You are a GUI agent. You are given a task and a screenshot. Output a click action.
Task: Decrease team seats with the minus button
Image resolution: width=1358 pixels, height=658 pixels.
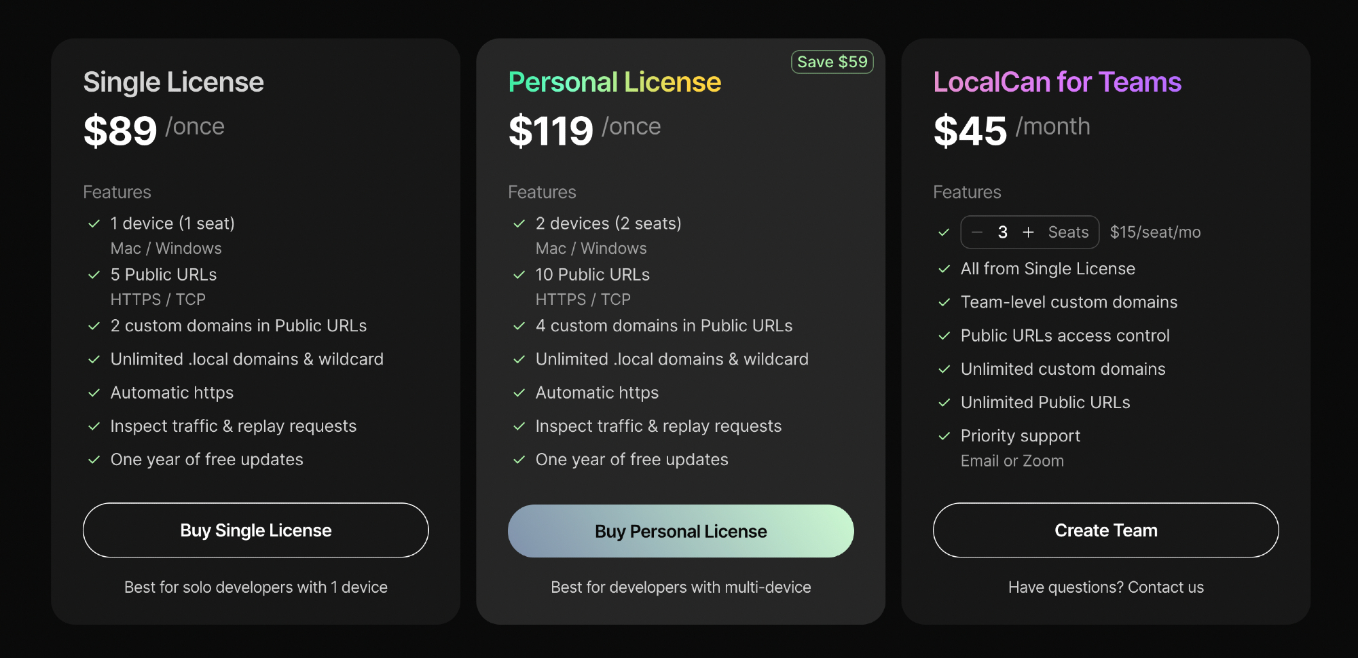pyautogui.click(x=977, y=232)
